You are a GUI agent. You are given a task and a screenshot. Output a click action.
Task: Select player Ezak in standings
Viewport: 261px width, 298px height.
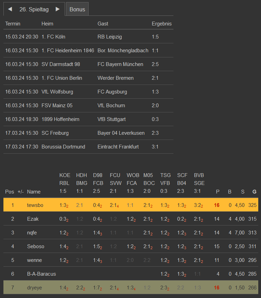click(33, 219)
